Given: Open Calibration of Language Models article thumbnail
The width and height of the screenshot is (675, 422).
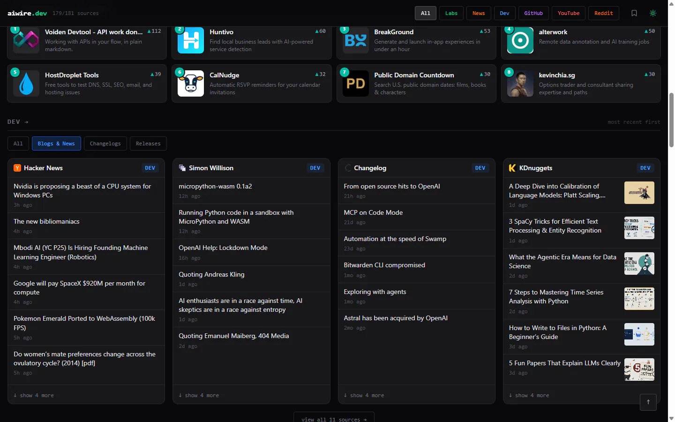Looking at the screenshot, I should pos(639,193).
